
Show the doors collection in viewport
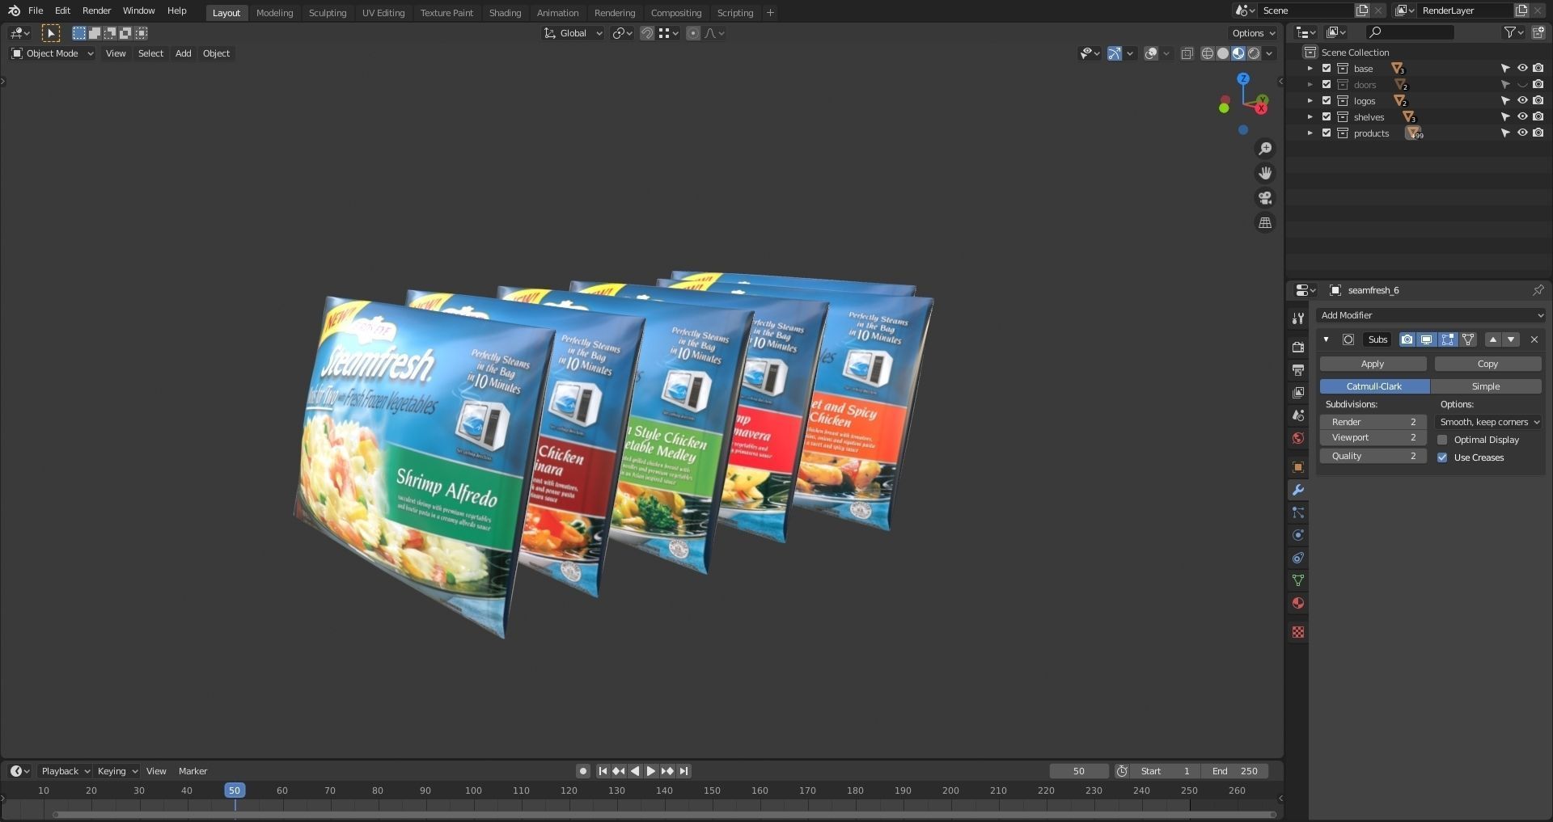[1522, 85]
